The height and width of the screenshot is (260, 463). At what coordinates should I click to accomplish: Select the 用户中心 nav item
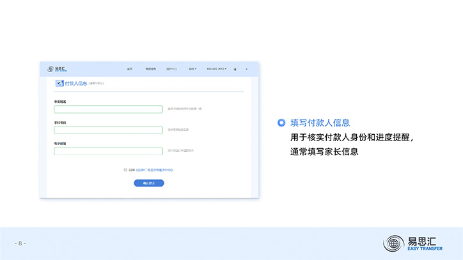171,68
